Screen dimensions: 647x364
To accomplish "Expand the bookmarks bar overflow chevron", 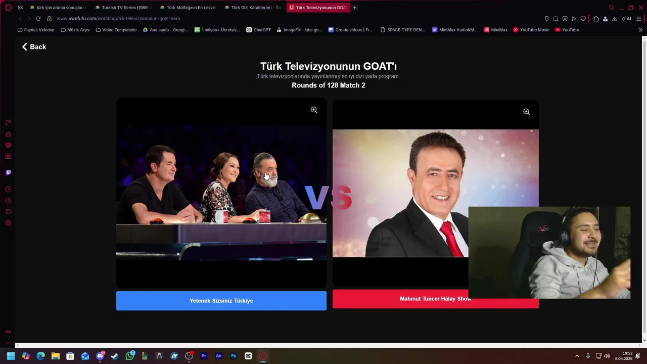I will 641,30.
